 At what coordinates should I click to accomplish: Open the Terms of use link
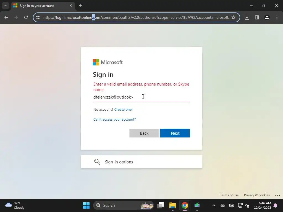[x=229, y=195]
